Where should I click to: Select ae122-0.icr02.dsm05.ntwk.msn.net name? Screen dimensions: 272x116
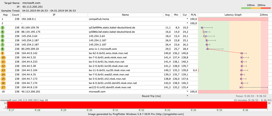(x=110, y=87)
